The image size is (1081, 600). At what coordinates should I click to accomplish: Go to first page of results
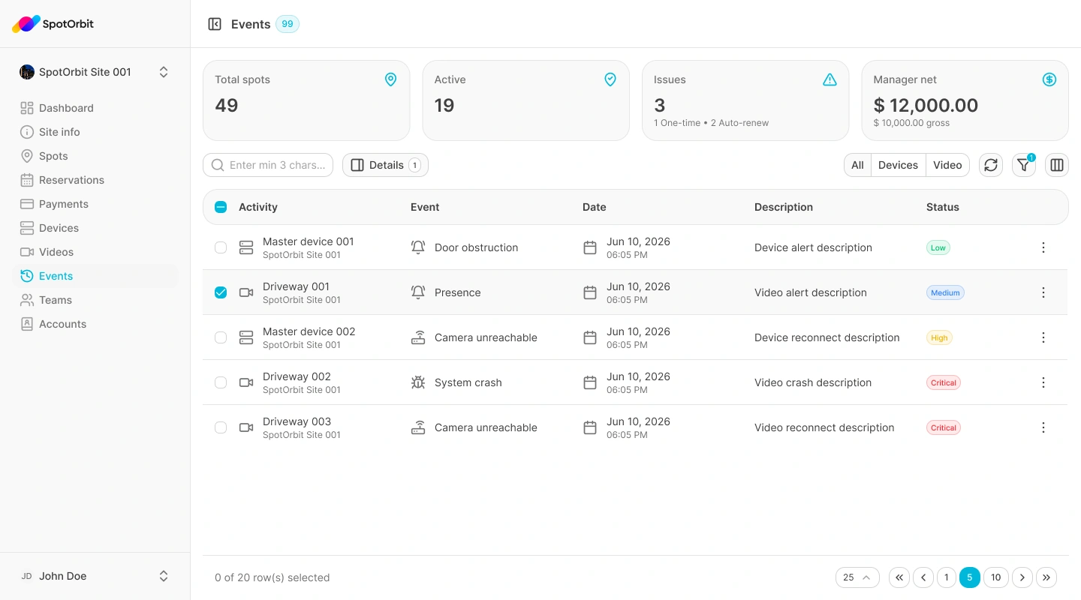tap(899, 577)
